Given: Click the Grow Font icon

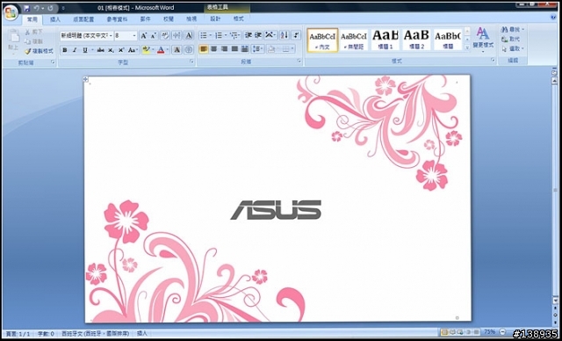Looking at the screenshot, I should point(144,35).
